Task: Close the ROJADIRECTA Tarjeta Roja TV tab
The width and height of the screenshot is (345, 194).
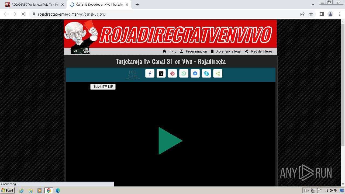Action: coord(63,5)
